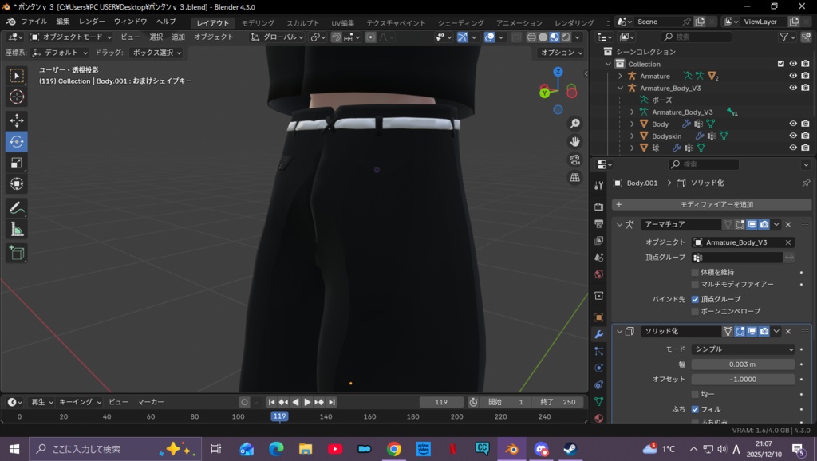Hide the Armature_Body_V3 object in viewport
The height and width of the screenshot is (461, 817).
pos(793,88)
